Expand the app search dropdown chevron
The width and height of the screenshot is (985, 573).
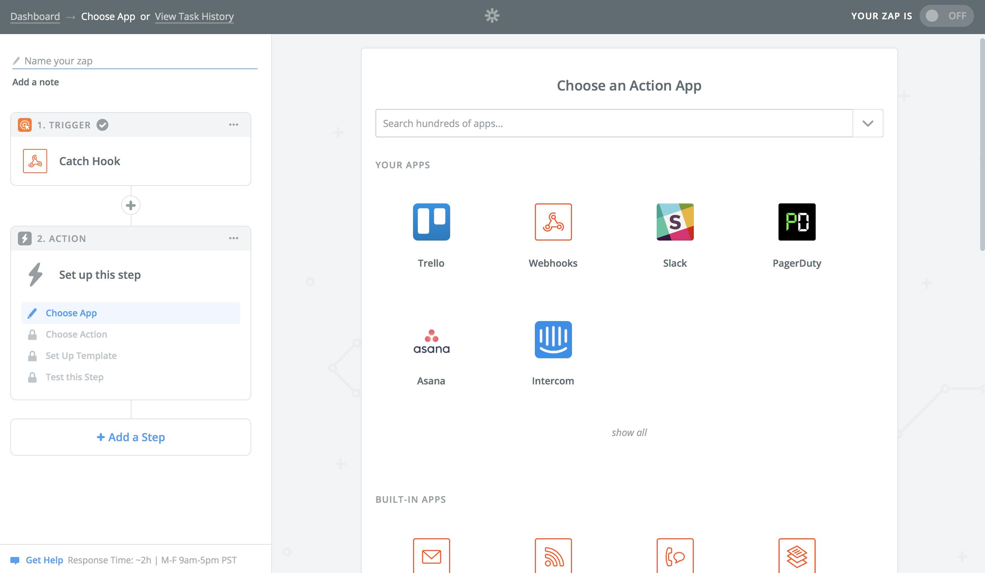click(867, 124)
